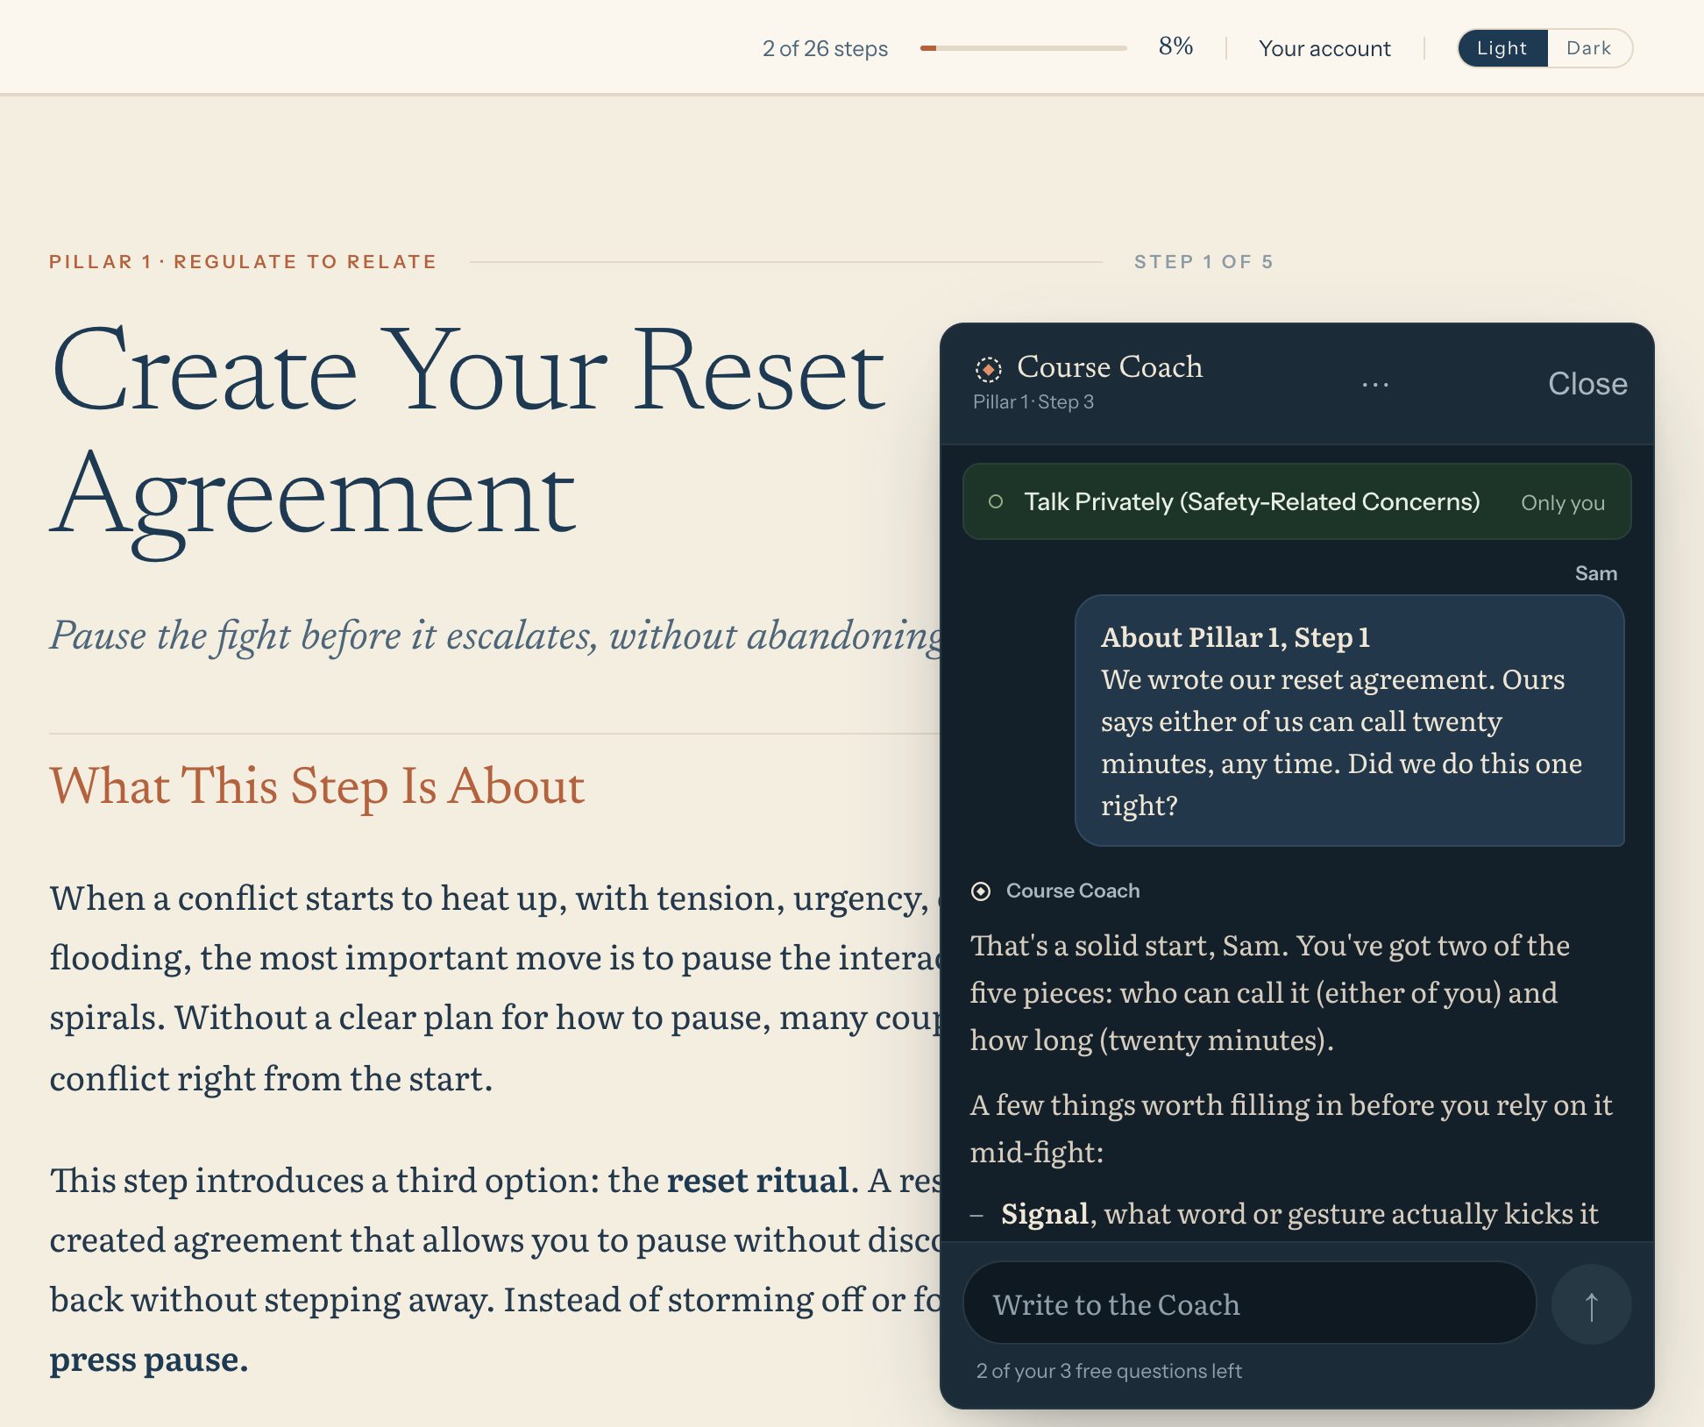Viewport: 1704px width, 1427px height.
Task: Click the green circle beside Talk Privately
Action: 996,502
